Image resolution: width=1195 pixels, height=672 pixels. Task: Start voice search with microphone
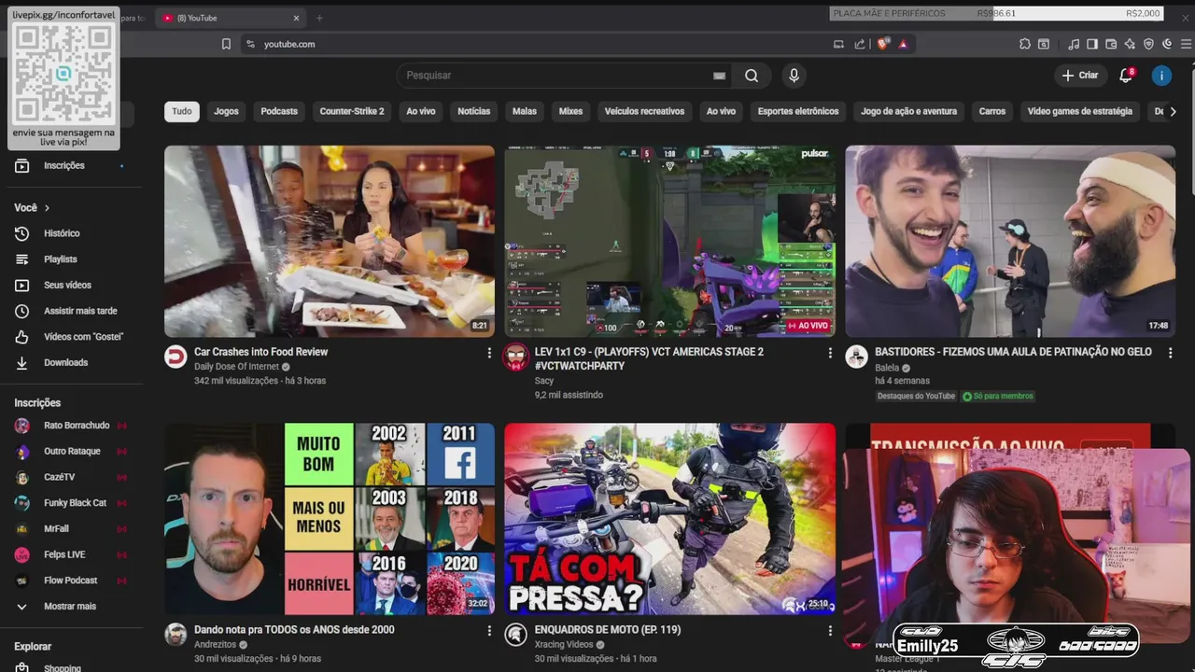pos(794,76)
